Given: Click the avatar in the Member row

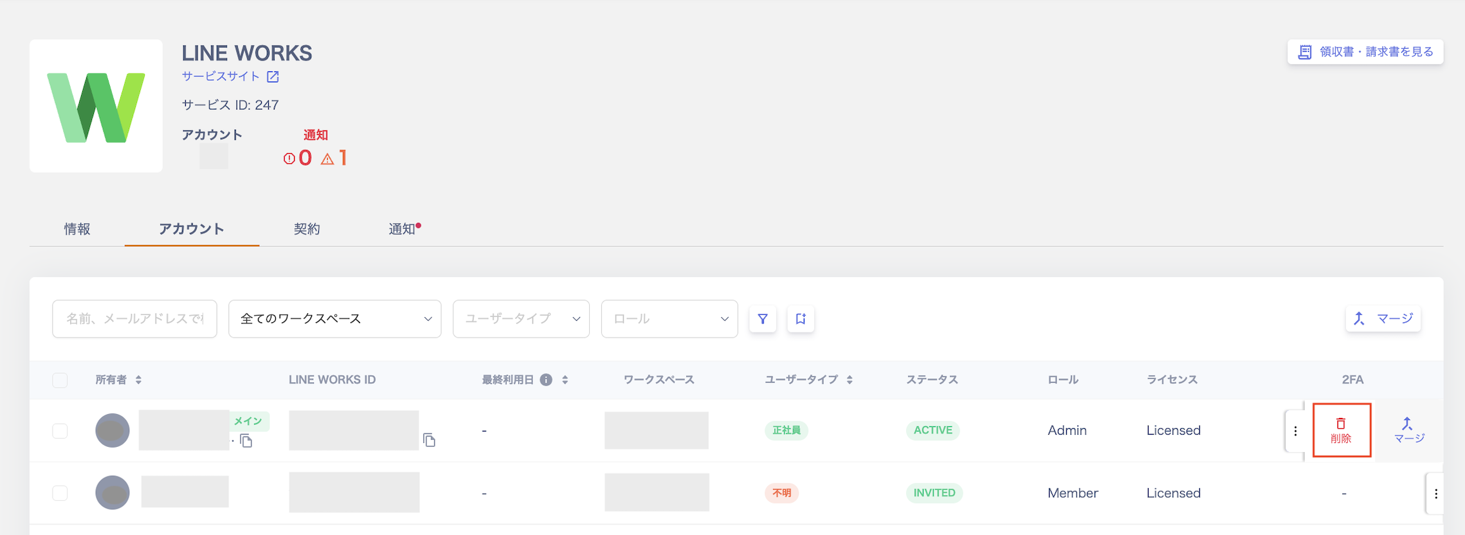Looking at the screenshot, I should click(113, 493).
